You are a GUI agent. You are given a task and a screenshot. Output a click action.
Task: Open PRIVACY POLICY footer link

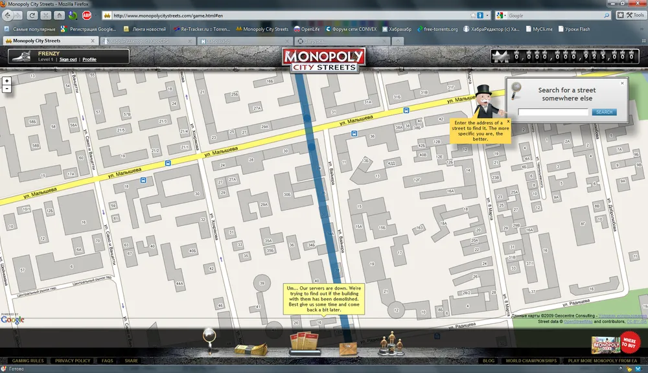[x=73, y=361]
